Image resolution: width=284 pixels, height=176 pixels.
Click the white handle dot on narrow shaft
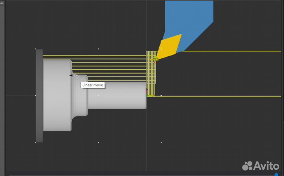pos(98,95)
